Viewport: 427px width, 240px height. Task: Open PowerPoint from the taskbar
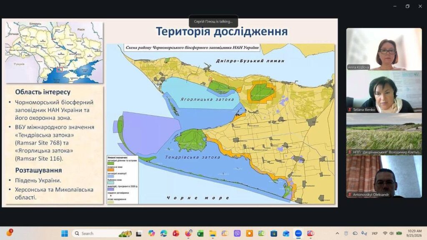click(x=176, y=233)
